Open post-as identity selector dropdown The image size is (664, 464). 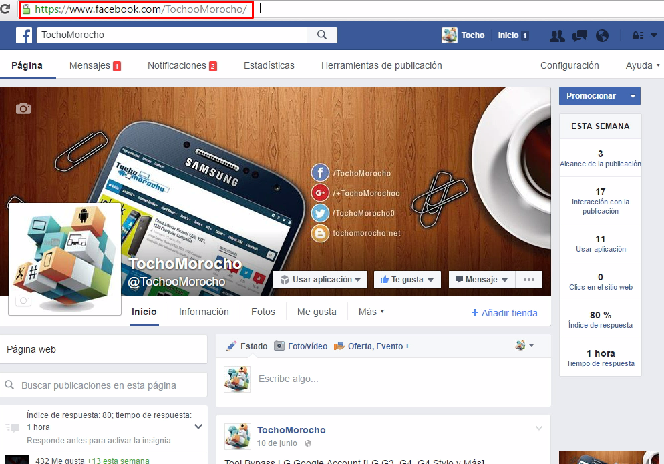pos(525,345)
